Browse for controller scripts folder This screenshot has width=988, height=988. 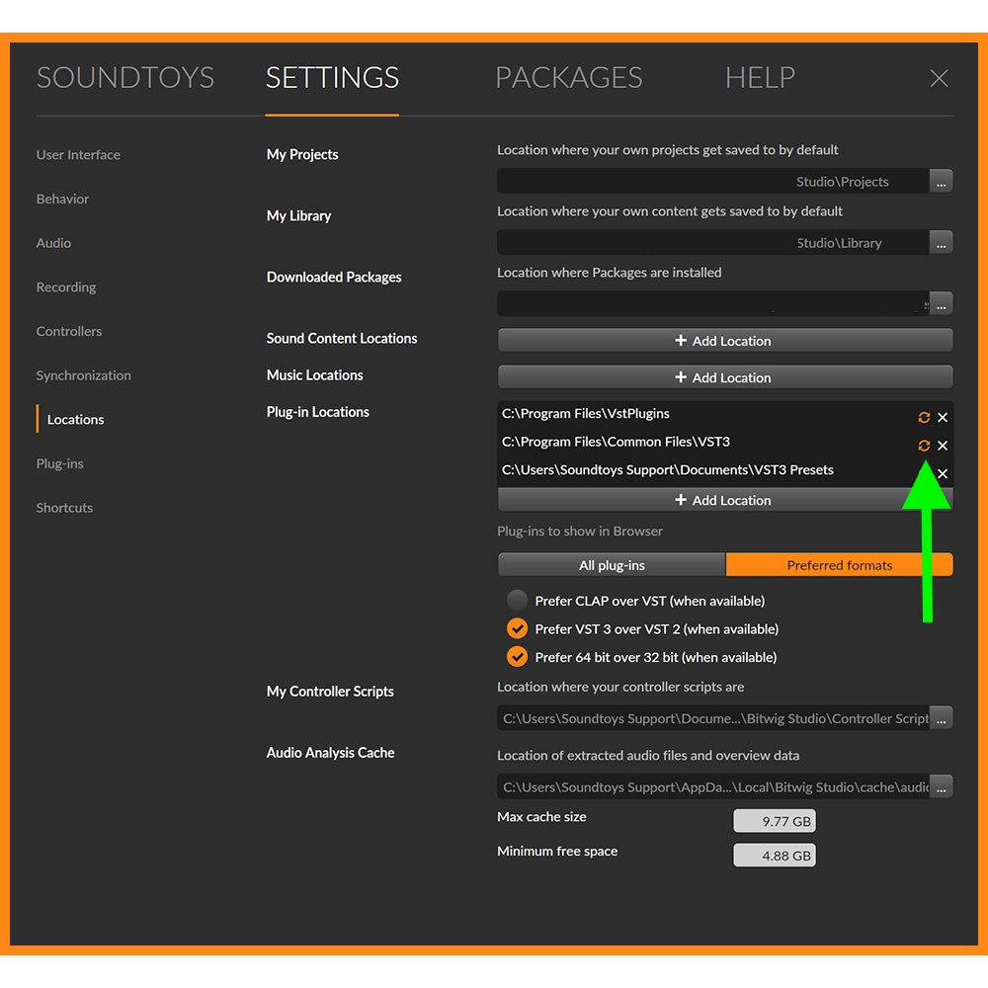(x=941, y=718)
